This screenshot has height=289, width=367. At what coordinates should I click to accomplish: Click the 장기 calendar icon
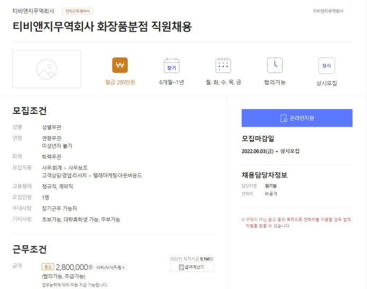(x=171, y=65)
